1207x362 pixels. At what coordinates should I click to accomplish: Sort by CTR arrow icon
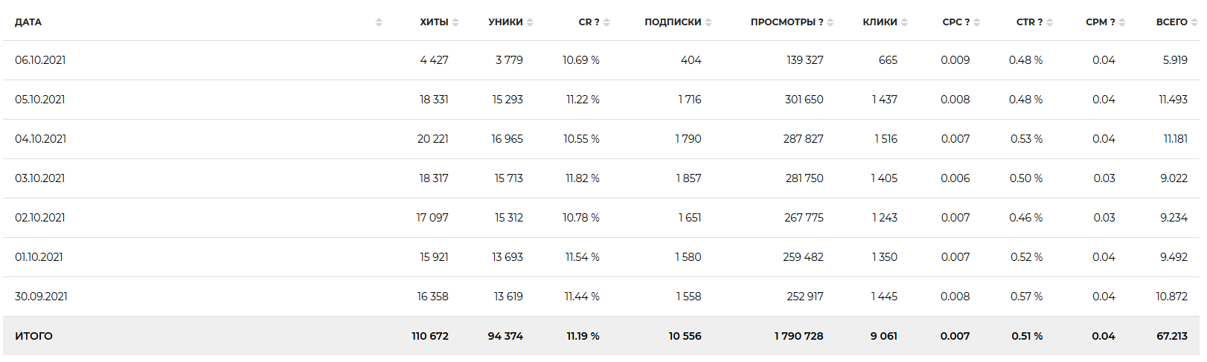click(1049, 22)
